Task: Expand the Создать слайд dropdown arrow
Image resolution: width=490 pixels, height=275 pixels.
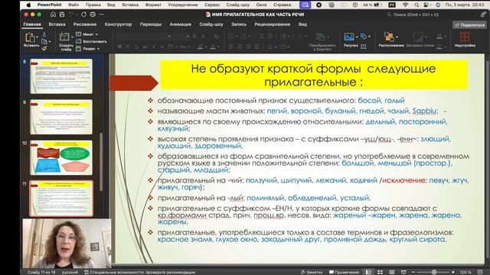Action: [72, 37]
